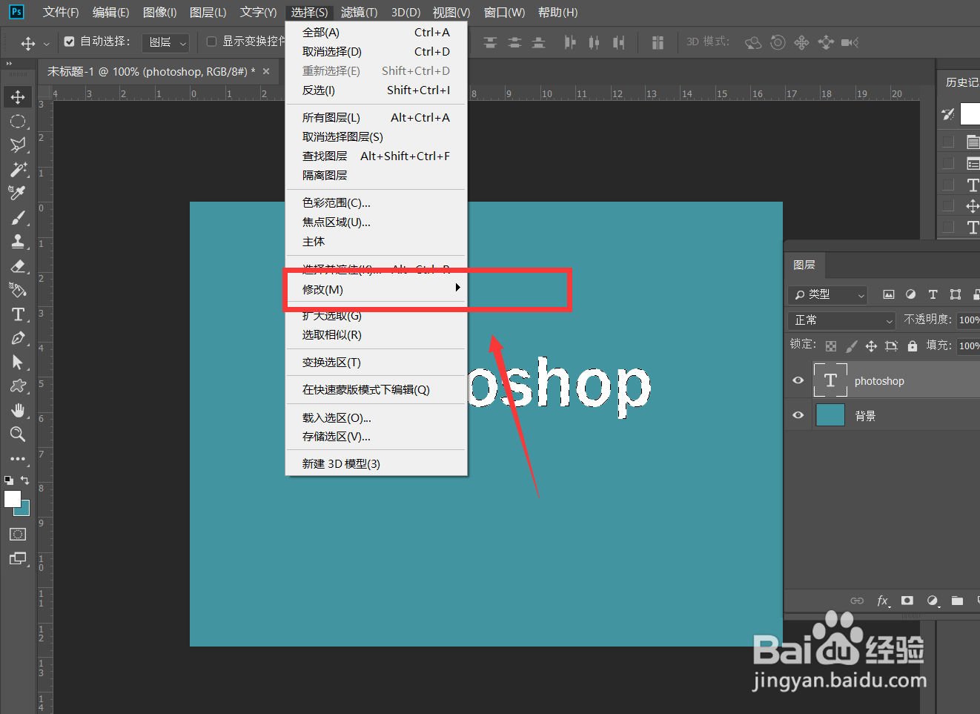
Task: Lock layer position icon
Action: coord(871,346)
